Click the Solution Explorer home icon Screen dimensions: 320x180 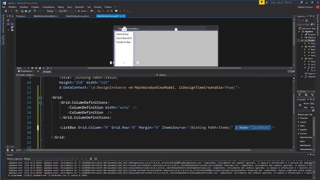click(306, 20)
